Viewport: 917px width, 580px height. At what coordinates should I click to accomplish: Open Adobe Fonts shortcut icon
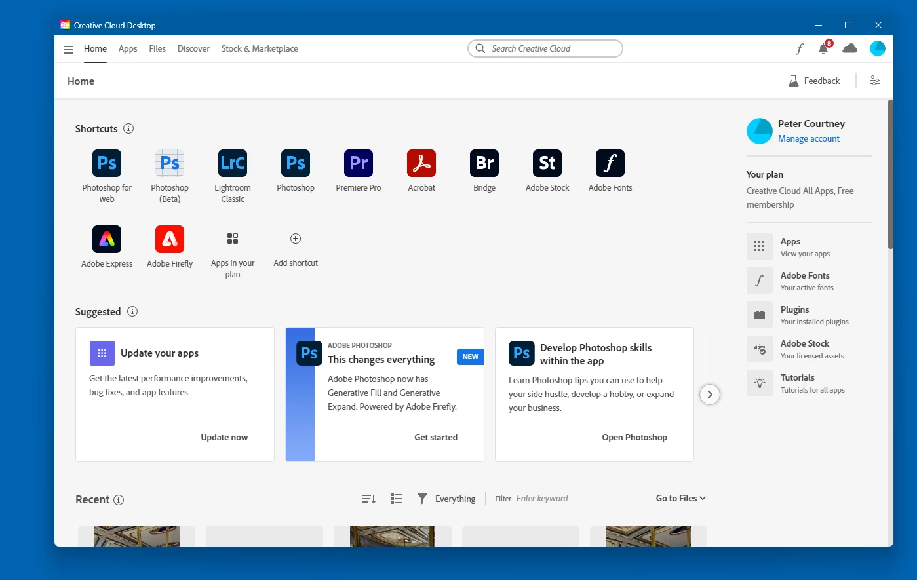[x=610, y=163]
